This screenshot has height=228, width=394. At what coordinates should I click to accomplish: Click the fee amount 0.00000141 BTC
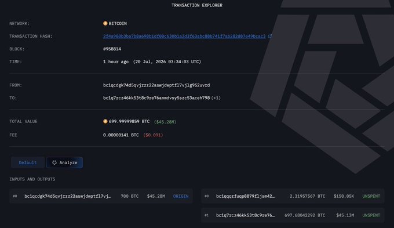[121, 135]
